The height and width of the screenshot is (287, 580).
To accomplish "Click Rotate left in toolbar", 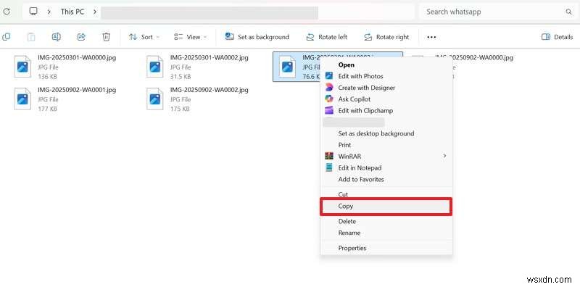I will [327, 37].
